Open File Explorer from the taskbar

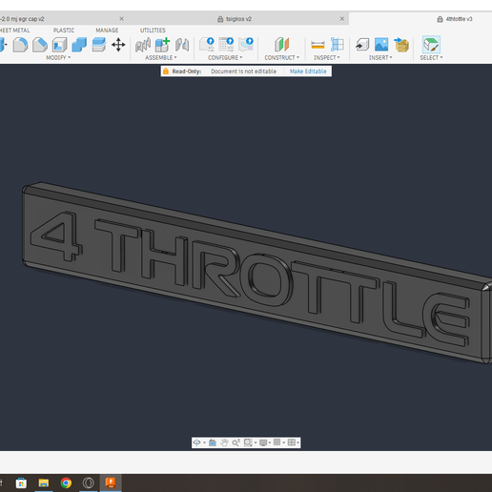44,483
